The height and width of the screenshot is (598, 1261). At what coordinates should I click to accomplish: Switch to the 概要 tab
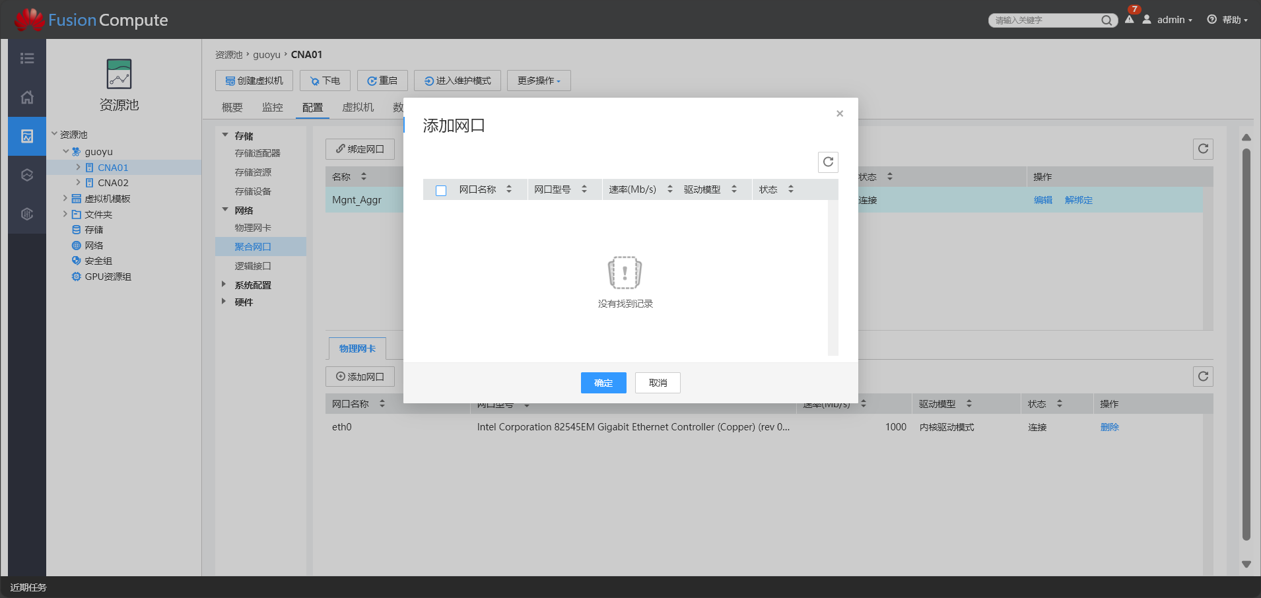(x=232, y=108)
